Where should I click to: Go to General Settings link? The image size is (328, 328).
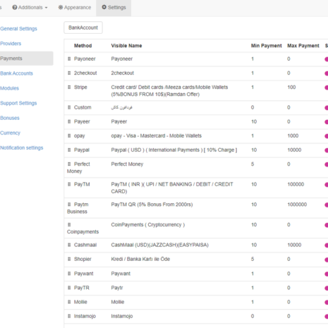[x=18, y=29]
